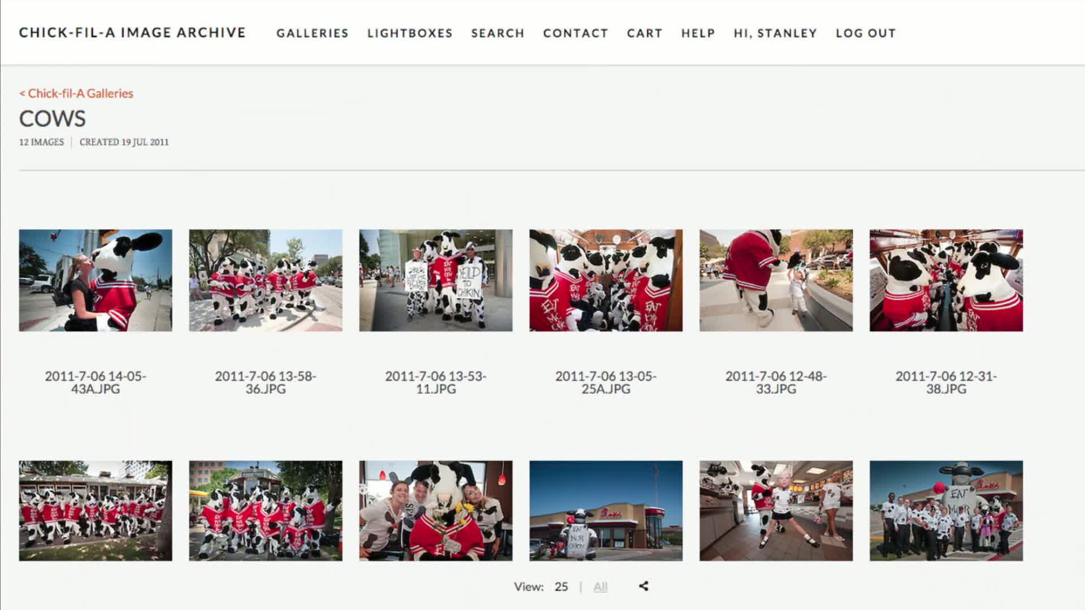
Task: Open thumbnail of restaurant exterior under blue sky
Action: point(606,511)
